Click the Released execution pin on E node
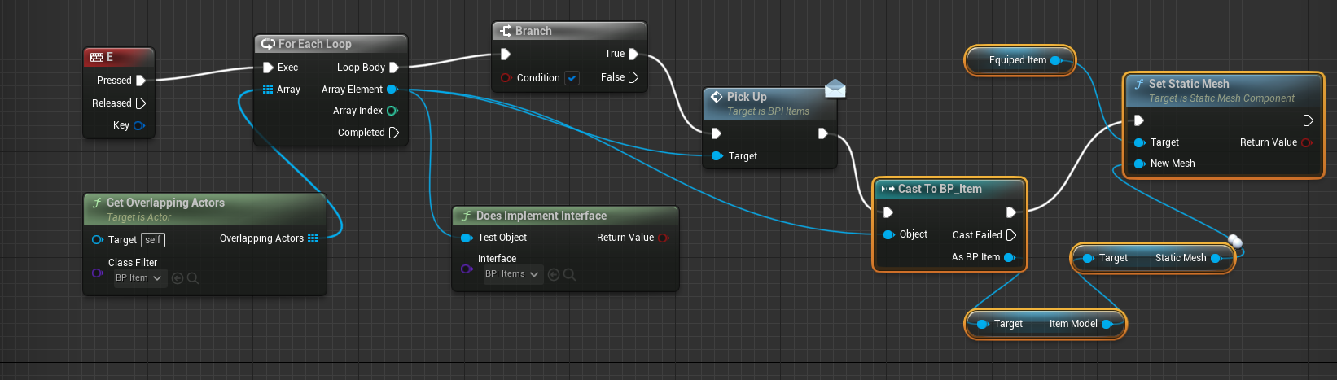Viewport: 1337px width, 380px height. (141, 103)
